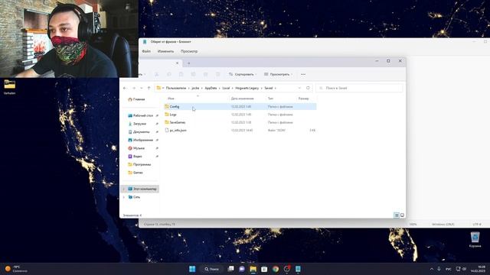Click the Windows Start button
Screen dimensions: 490x275
(x=192, y=269)
